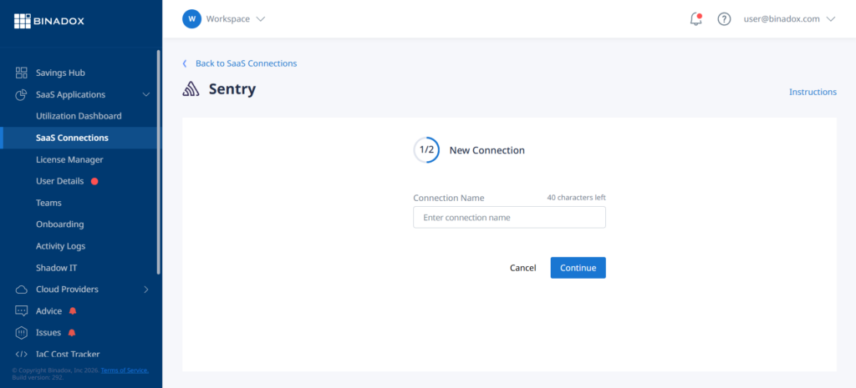Image resolution: width=856 pixels, height=388 pixels.
Task: Click the SaaS Applications pie icon
Action: [21, 95]
